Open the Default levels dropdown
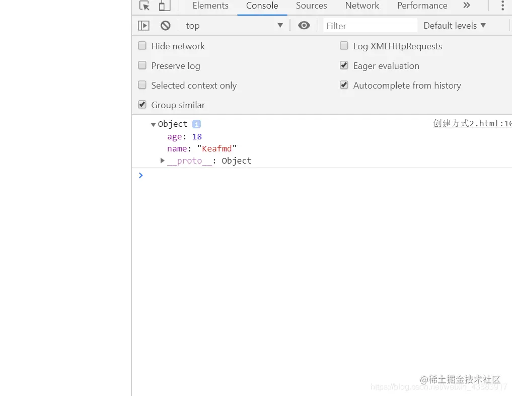The width and height of the screenshot is (512, 396). 455,26
